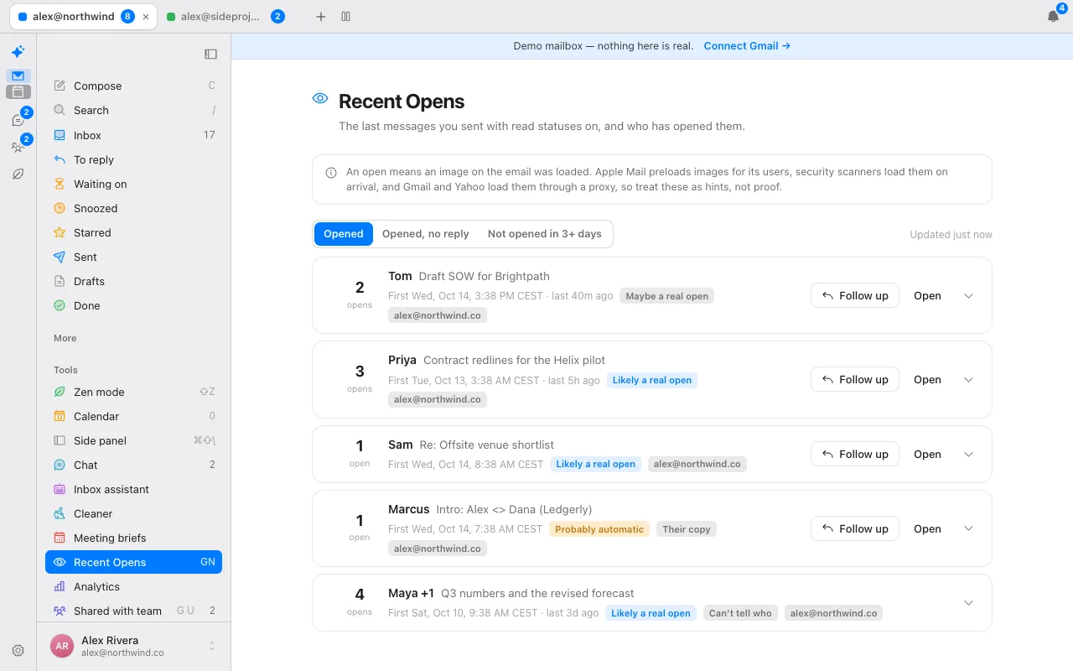Click the split view icon in tab bar
Screen dimensions: 1073x671
[x=346, y=16]
